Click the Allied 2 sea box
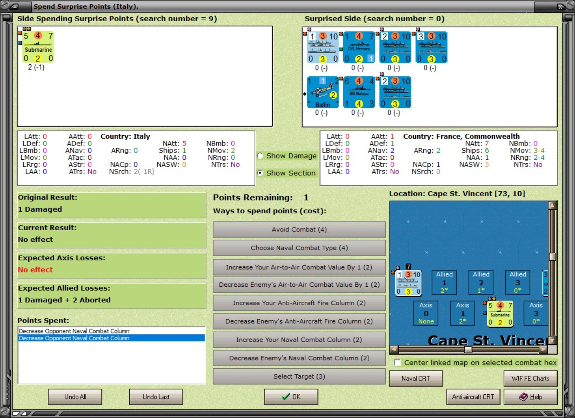This screenshot has width=575, height=418. click(481, 282)
